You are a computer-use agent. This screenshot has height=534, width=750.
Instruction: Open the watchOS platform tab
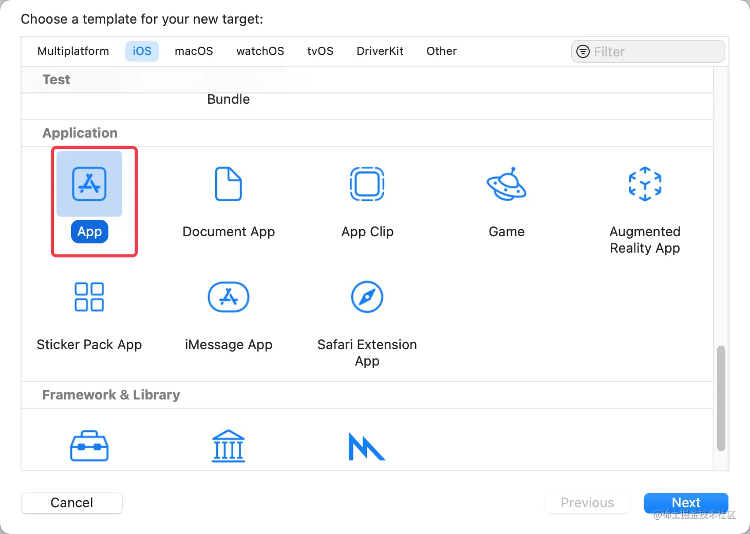[x=260, y=51]
